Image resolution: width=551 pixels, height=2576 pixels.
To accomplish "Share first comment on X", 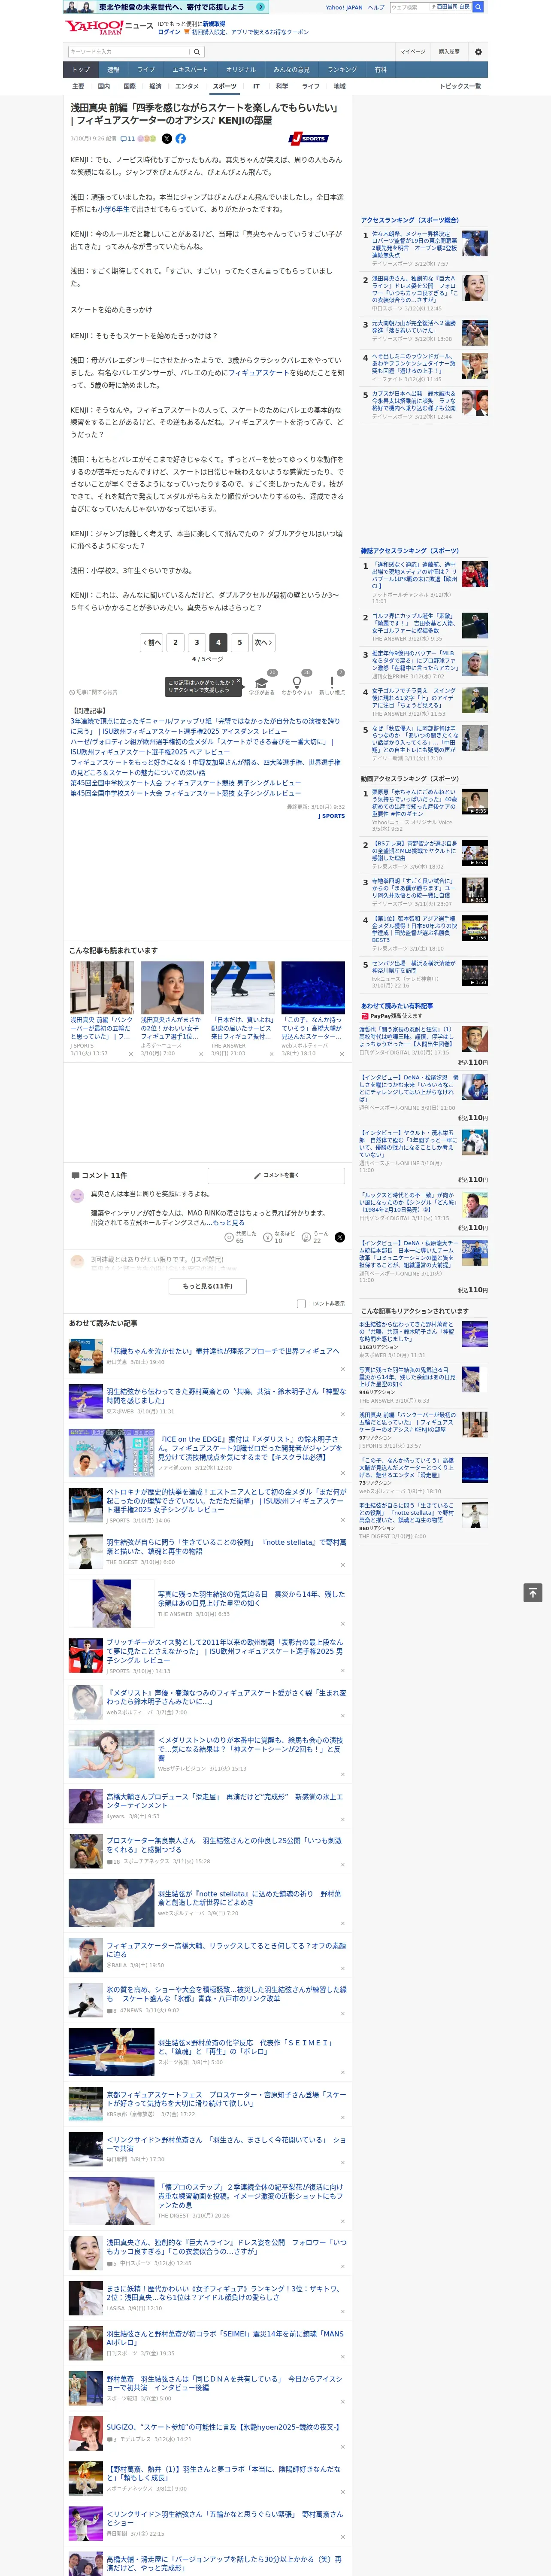I will tap(340, 1237).
